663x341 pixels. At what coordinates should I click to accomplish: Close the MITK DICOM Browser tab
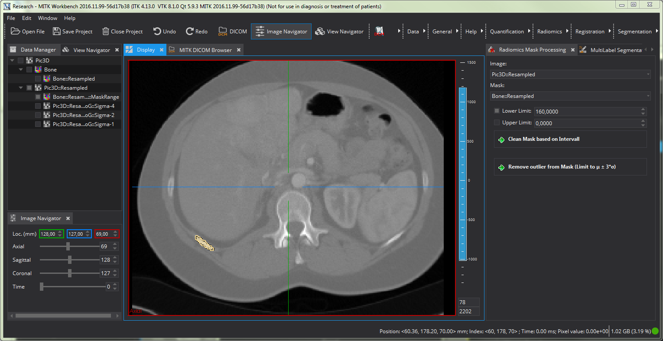tap(239, 50)
